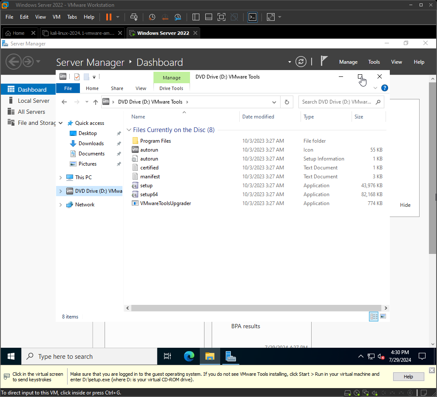Select the setup64 application file
Viewport: 437px width, 397px height.
point(149,194)
